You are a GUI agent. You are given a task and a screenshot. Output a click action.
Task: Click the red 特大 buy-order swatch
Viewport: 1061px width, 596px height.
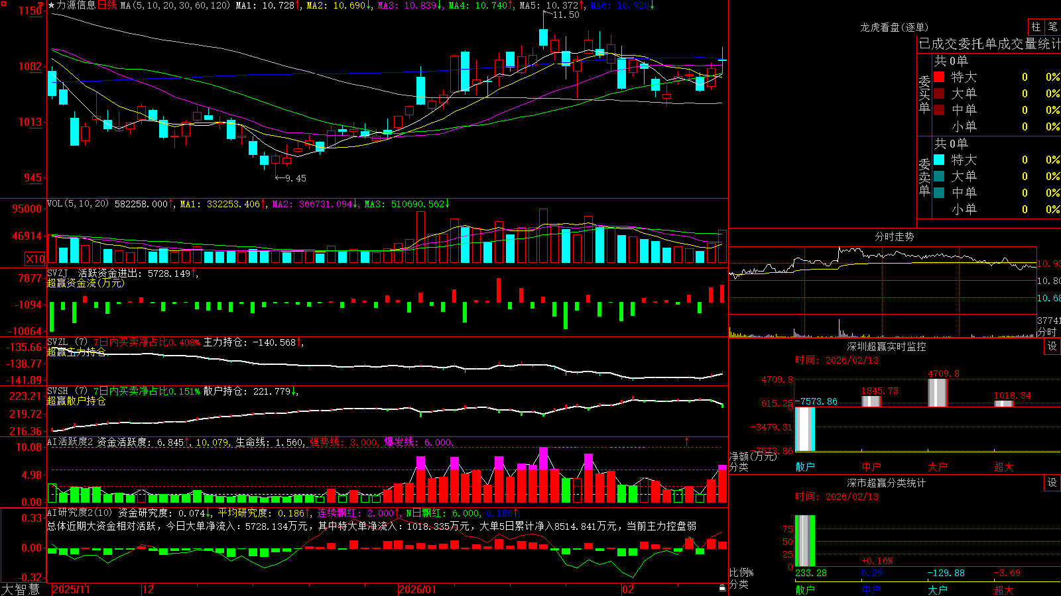[x=939, y=77]
